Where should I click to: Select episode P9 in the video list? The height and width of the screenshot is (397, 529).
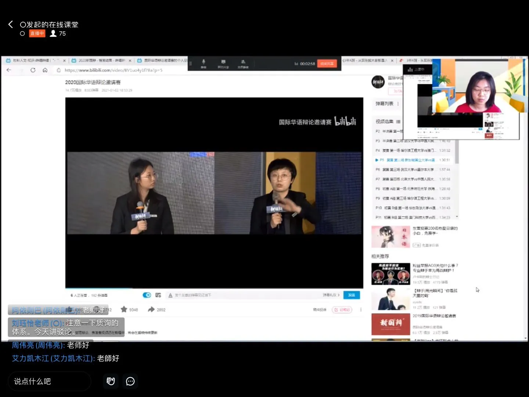coord(413,198)
